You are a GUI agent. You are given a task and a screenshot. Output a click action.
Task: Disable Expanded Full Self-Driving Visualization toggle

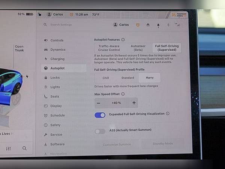[x=100, y=115]
